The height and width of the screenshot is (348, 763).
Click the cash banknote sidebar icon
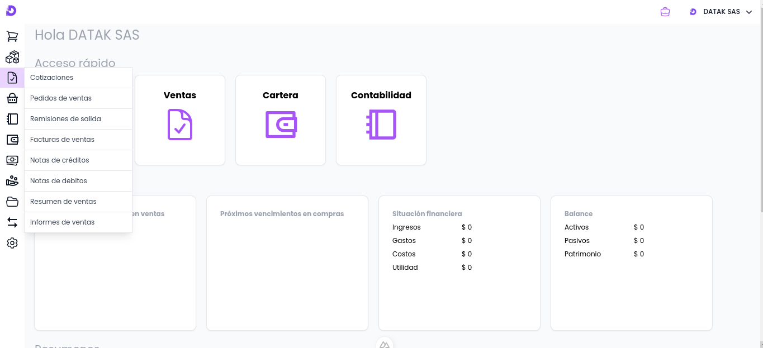12,160
